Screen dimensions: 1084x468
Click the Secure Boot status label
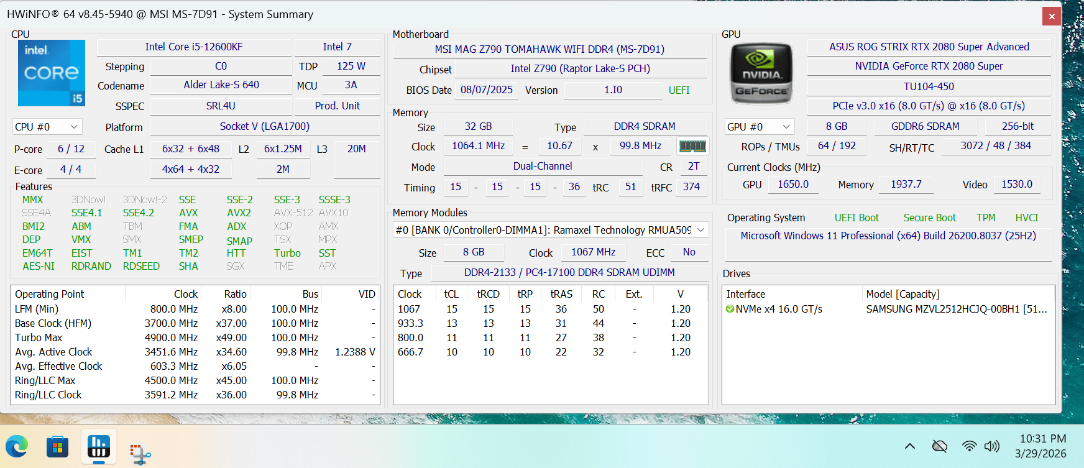click(x=930, y=218)
